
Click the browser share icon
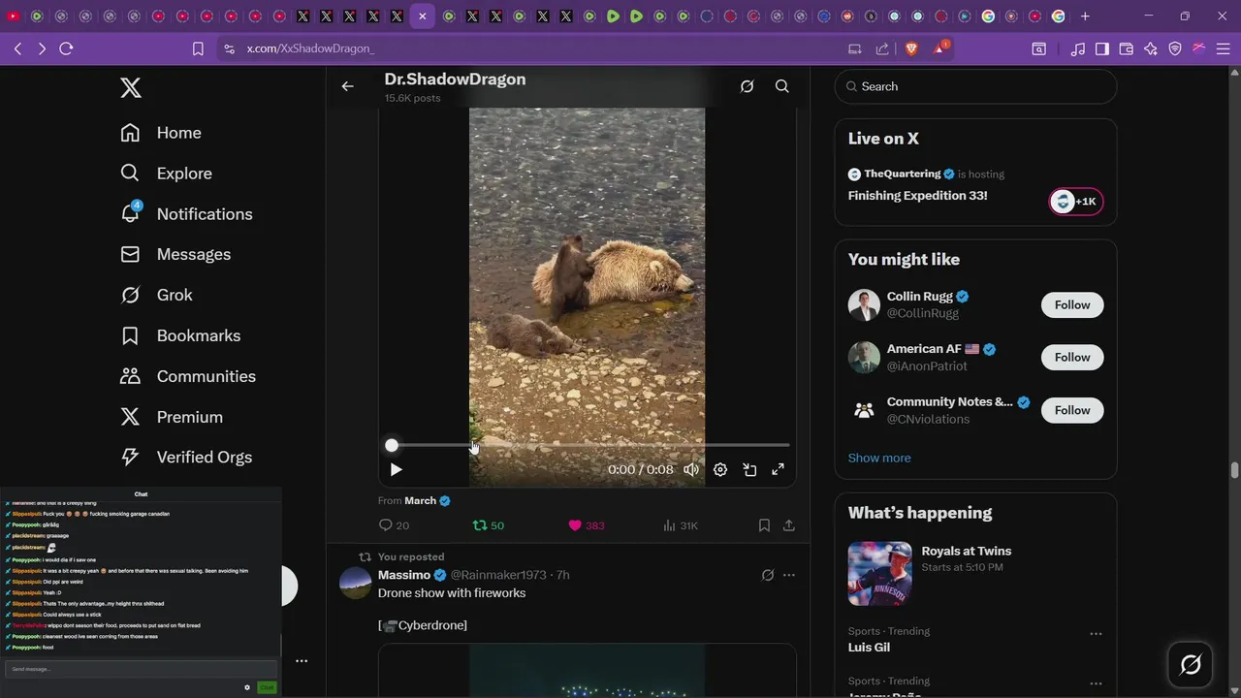[x=882, y=48]
